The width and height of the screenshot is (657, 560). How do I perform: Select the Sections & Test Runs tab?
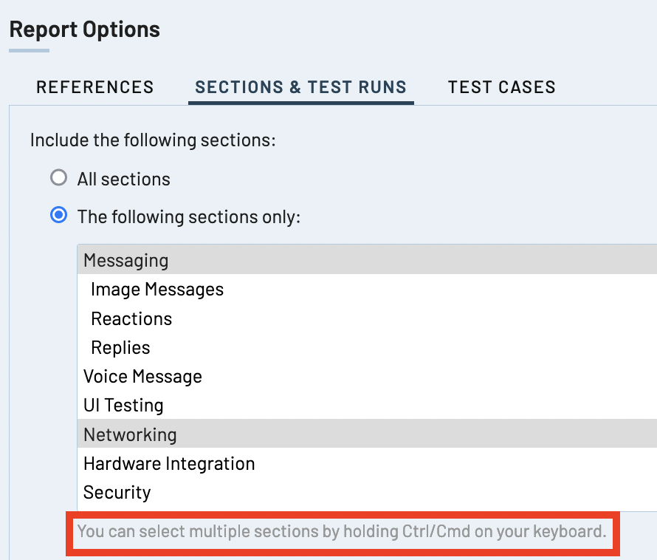point(300,86)
